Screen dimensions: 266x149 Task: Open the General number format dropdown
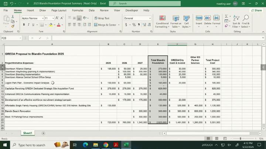pos(150,18)
